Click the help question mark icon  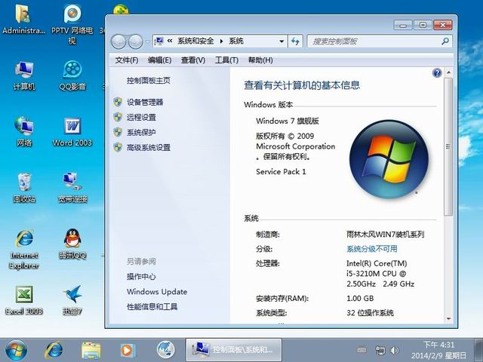[437, 73]
